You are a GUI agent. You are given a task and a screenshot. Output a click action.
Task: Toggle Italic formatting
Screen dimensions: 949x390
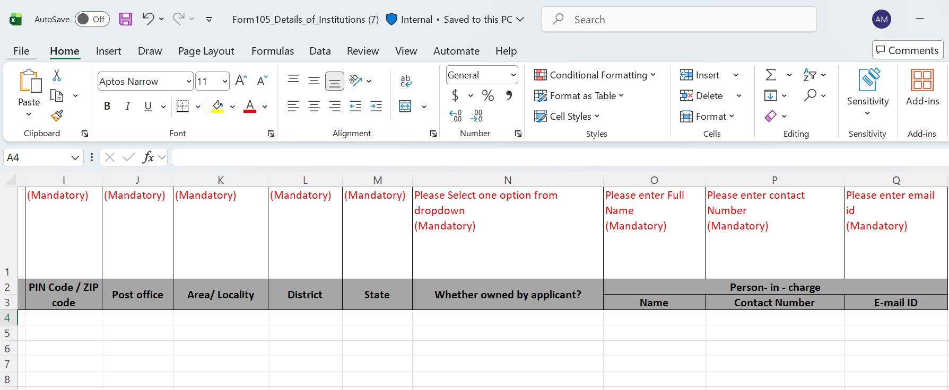(128, 106)
